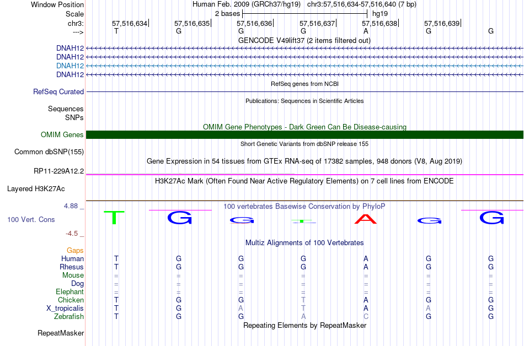
Task: Select the Rhesus alignment row label
Action: pos(72,267)
